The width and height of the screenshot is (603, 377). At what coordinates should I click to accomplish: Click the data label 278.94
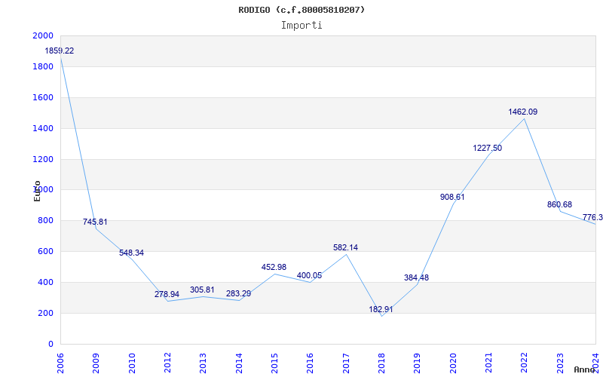point(167,294)
